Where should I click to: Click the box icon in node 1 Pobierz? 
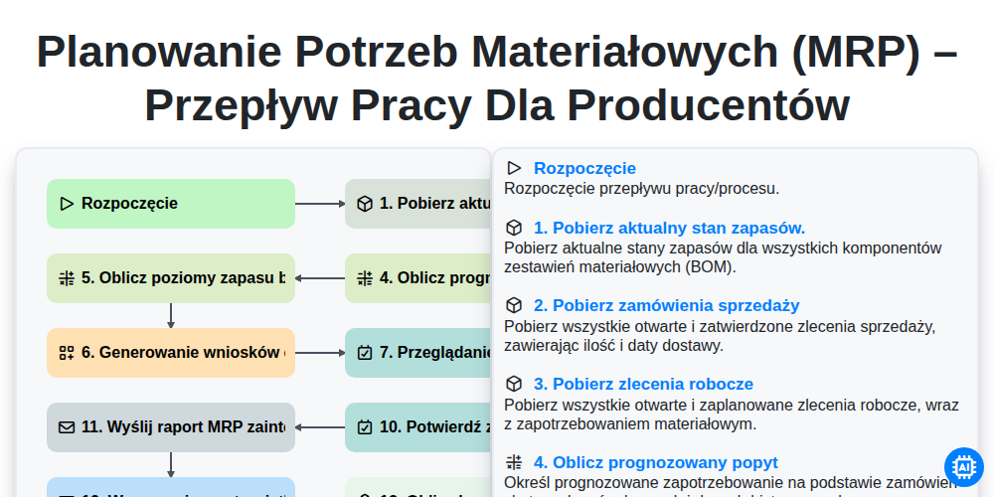[x=365, y=204]
